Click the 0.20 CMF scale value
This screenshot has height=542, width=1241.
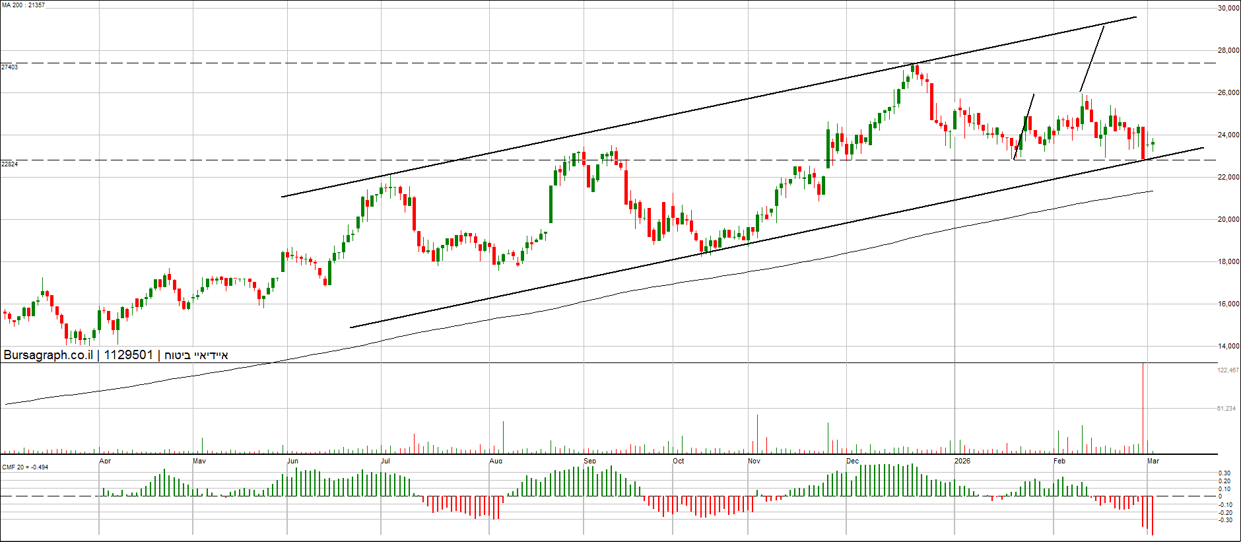[1224, 481]
